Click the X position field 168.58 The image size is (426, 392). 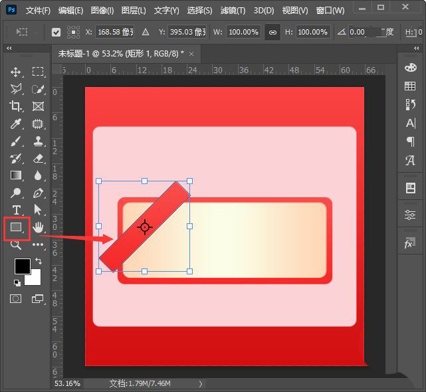point(115,33)
